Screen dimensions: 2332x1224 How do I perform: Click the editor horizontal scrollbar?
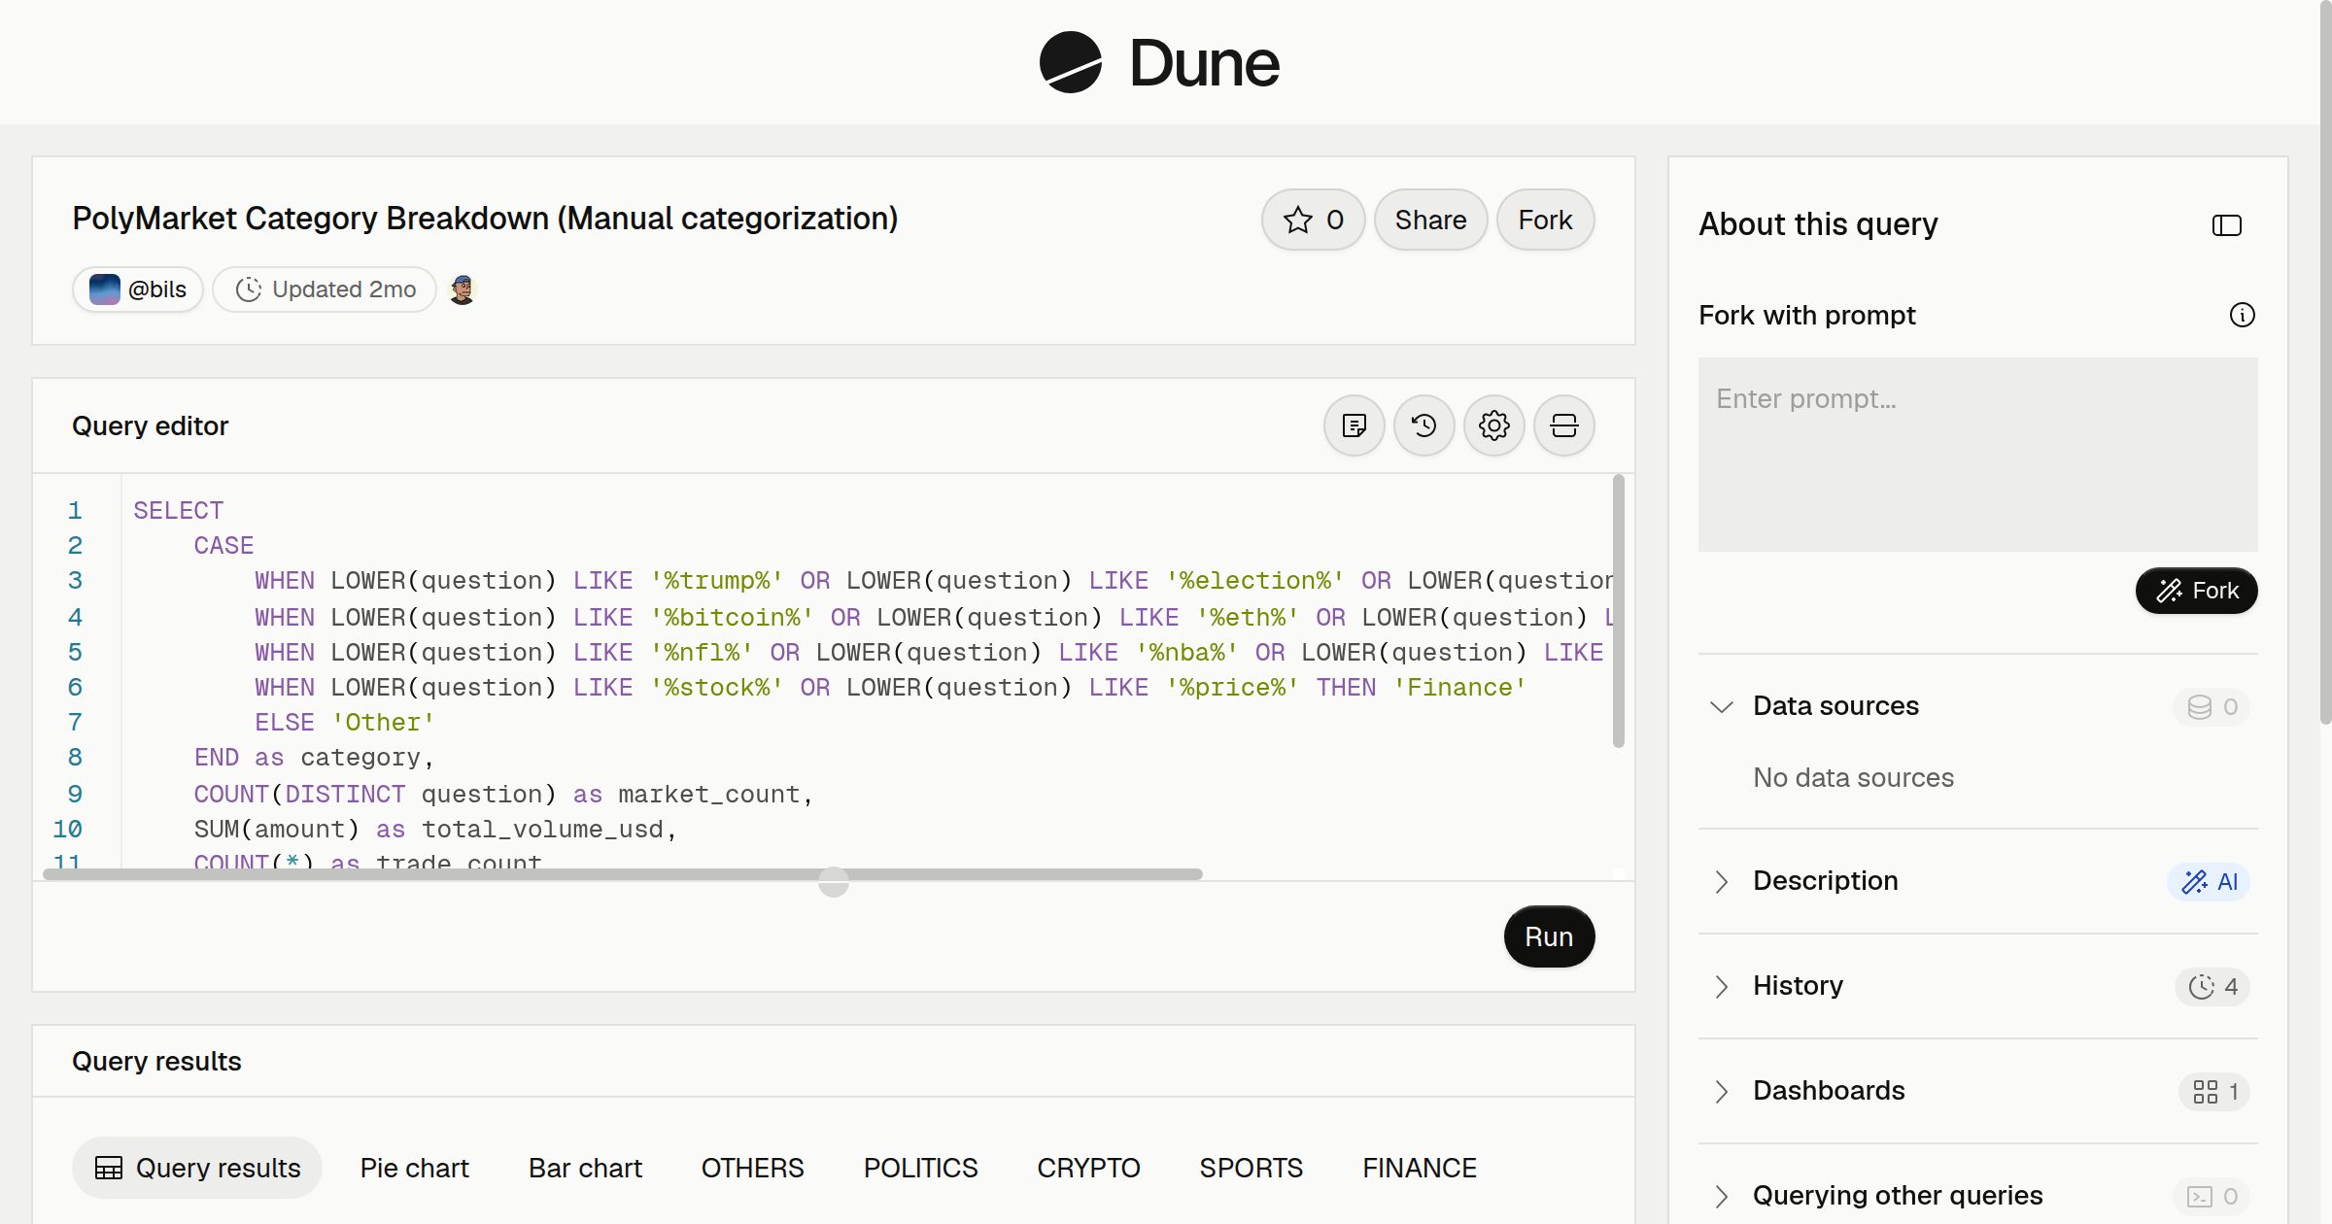(623, 874)
